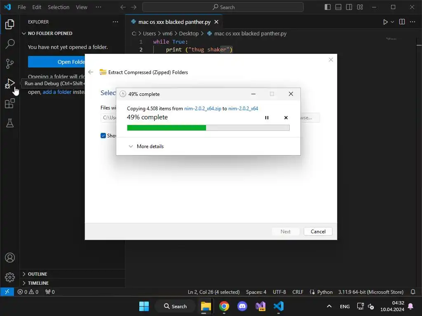Change line endings via CRLF status item

(x=298, y=292)
